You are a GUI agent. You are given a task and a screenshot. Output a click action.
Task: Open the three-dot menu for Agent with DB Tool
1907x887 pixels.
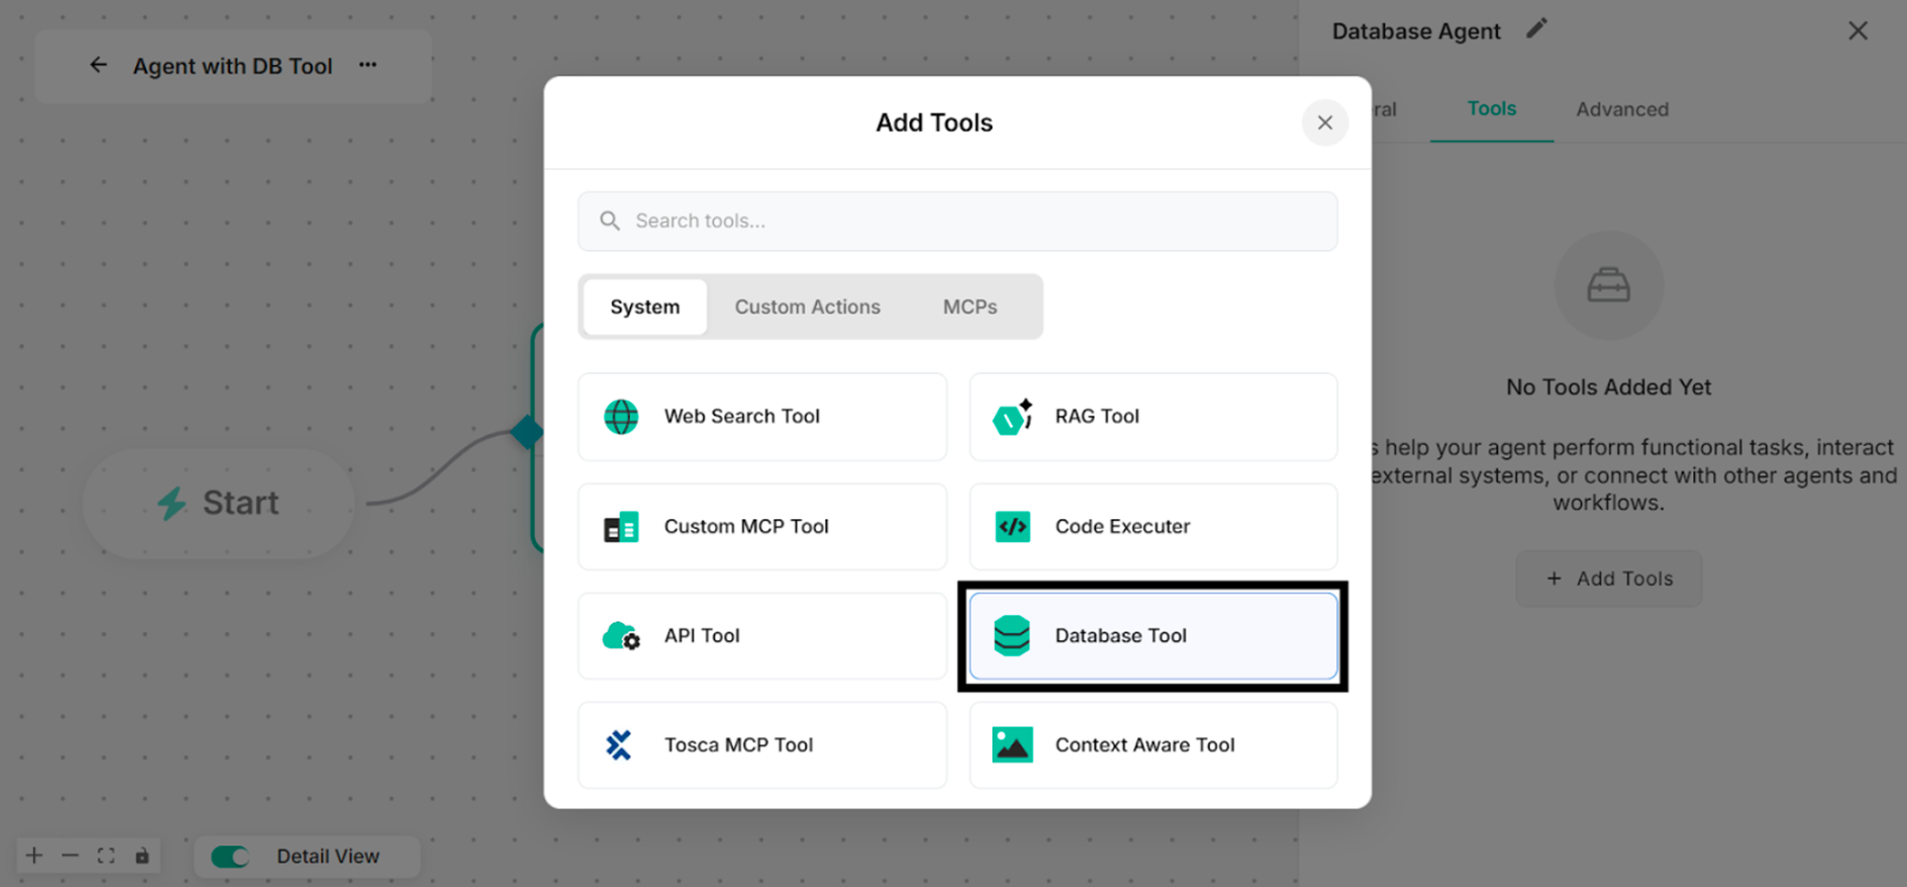pos(368,65)
